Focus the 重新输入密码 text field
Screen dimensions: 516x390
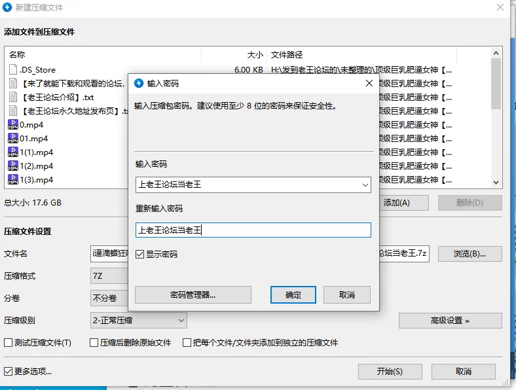tap(253, 230)
